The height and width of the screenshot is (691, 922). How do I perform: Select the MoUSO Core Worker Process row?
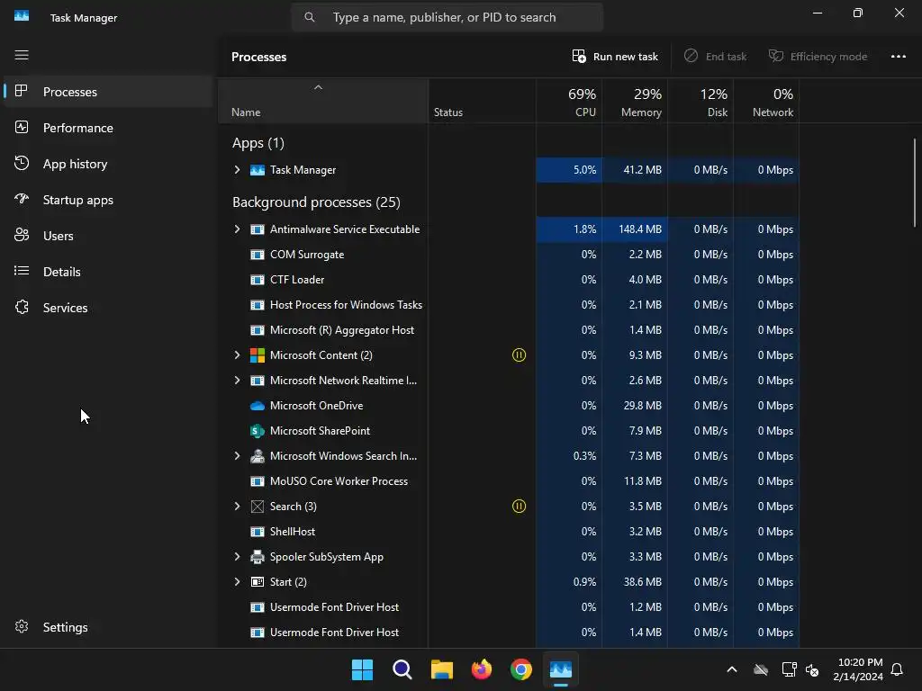(x=509, y=481)
